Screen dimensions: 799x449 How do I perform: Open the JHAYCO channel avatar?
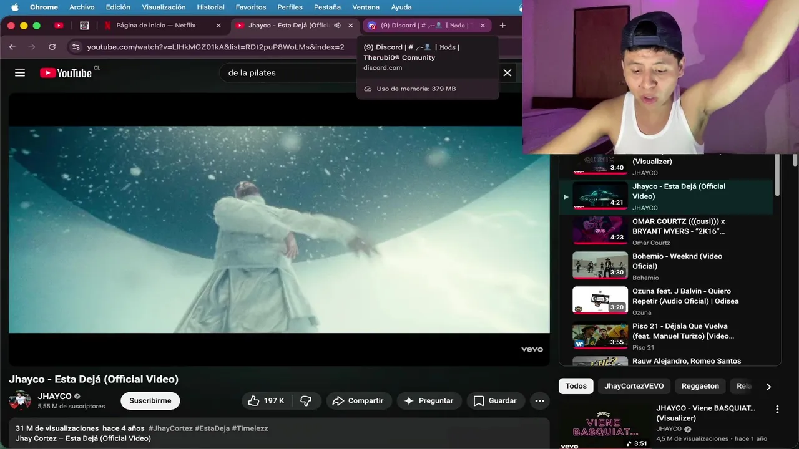(x=20, y=400)
